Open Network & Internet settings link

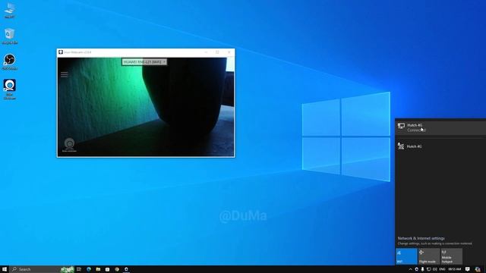coord(421,238)
